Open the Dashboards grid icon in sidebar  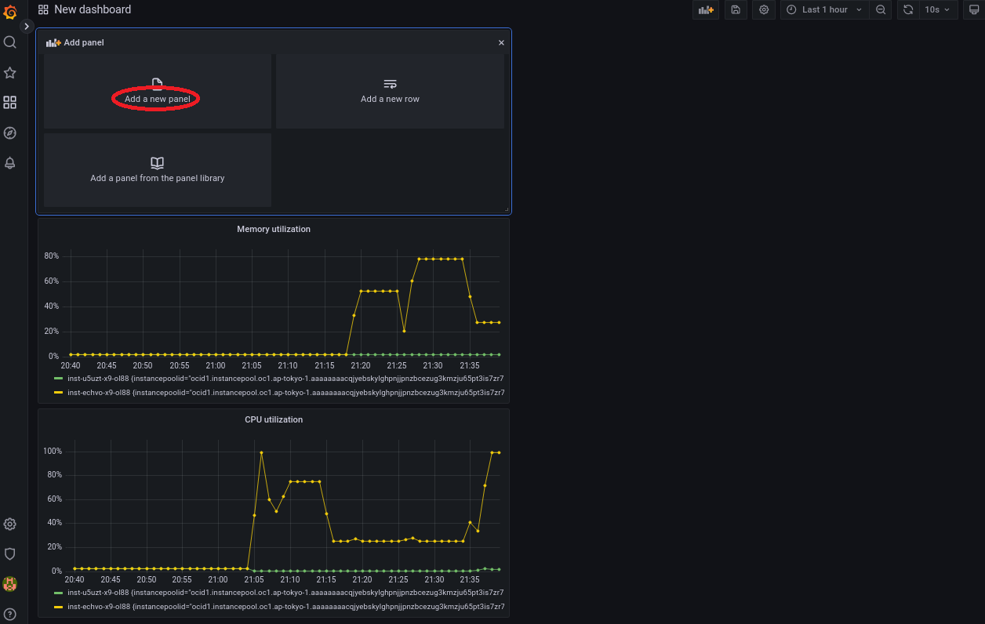(x=10, y=103)
